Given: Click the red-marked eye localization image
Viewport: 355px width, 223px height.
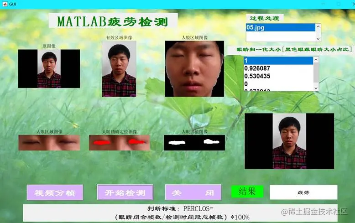Looking at the screenshot, I should (x=119, y=143).
